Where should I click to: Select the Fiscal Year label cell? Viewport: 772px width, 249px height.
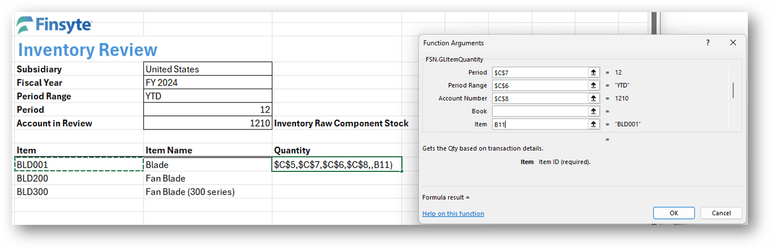click(x=79, y=82)
